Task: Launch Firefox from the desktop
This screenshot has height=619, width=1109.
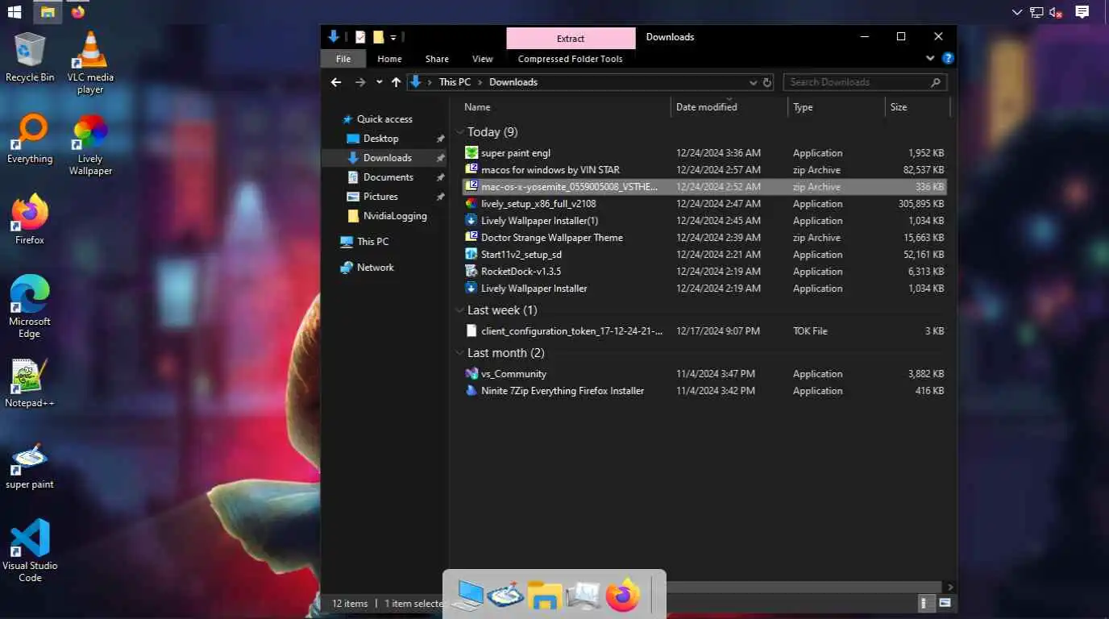Action: tap(30, 219)
